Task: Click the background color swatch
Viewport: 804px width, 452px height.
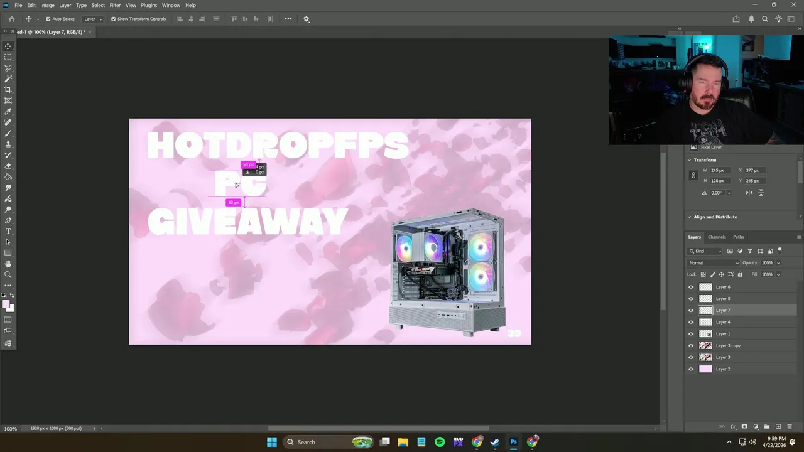Action: (9, 308)
